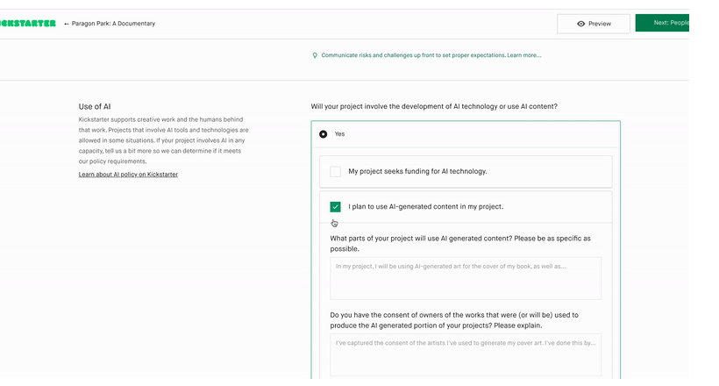Viewport: 719px width, 386px height.
Task: Uncheck the AI-generated content checkbox
Action: pyautogui.click(x=336, y=207)
